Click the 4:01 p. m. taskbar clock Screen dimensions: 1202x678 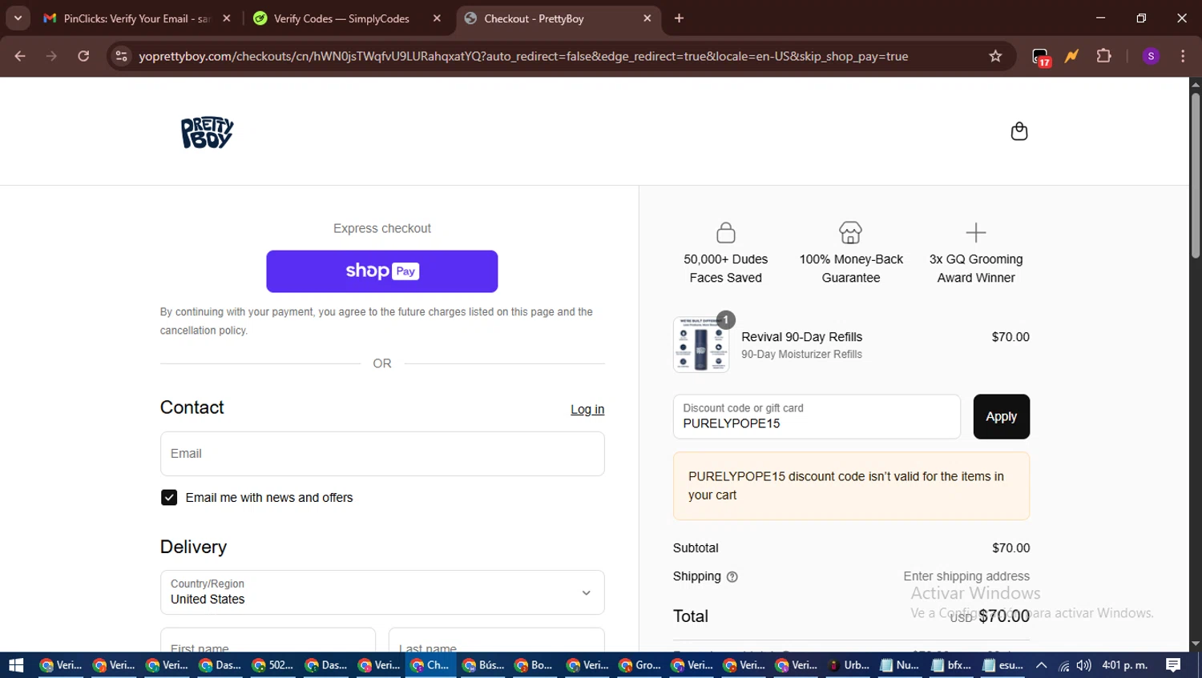(x=1125, y=665)
